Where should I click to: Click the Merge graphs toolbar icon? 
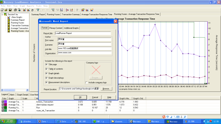point(67,10)
